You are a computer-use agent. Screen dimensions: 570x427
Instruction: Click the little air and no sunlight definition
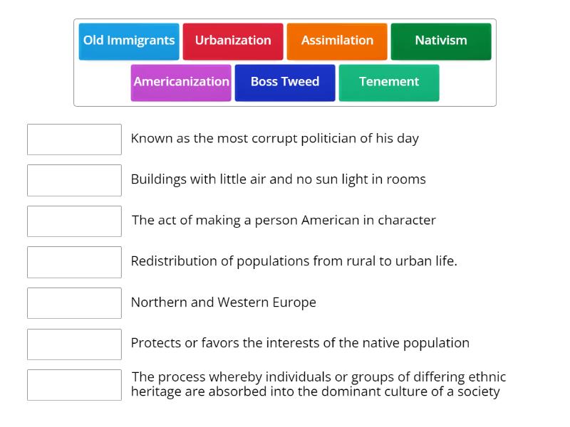tap(278, 179)
